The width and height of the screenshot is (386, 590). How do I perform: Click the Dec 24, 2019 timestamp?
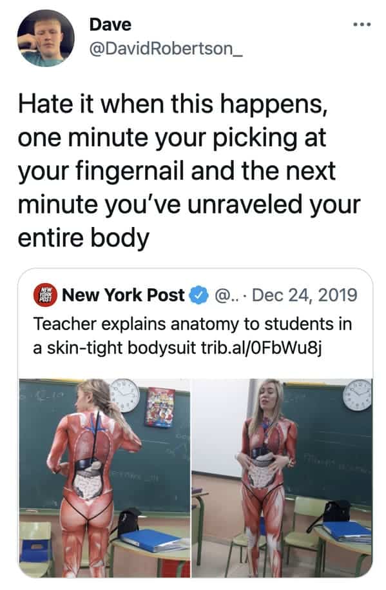(305, 295)
